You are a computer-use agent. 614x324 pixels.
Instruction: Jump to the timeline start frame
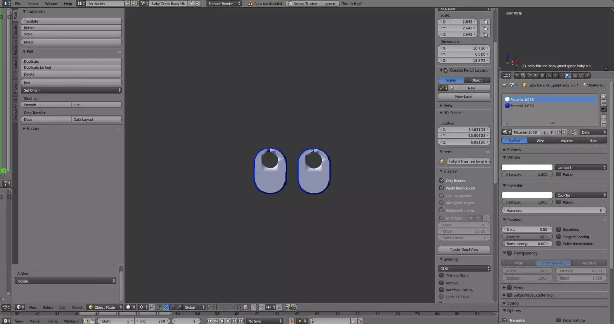click(x=209, y=321)
